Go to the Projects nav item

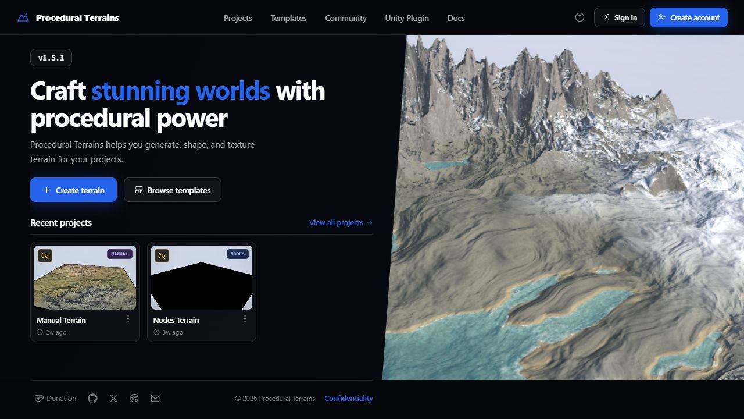(x=238, y=18)
